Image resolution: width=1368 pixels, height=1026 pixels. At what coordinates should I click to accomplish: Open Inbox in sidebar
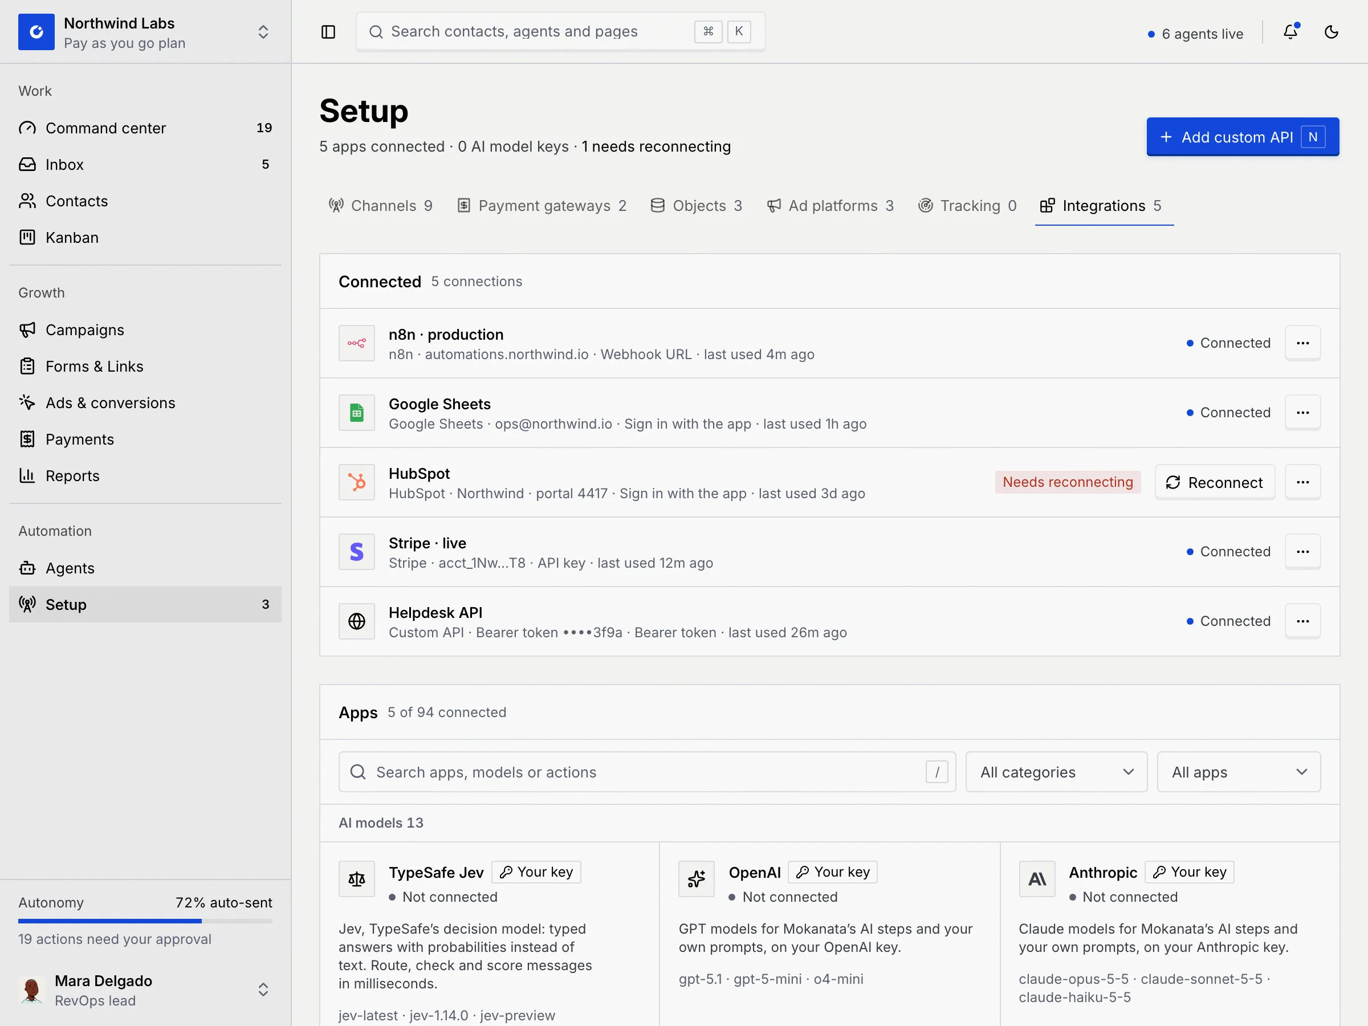145,165
